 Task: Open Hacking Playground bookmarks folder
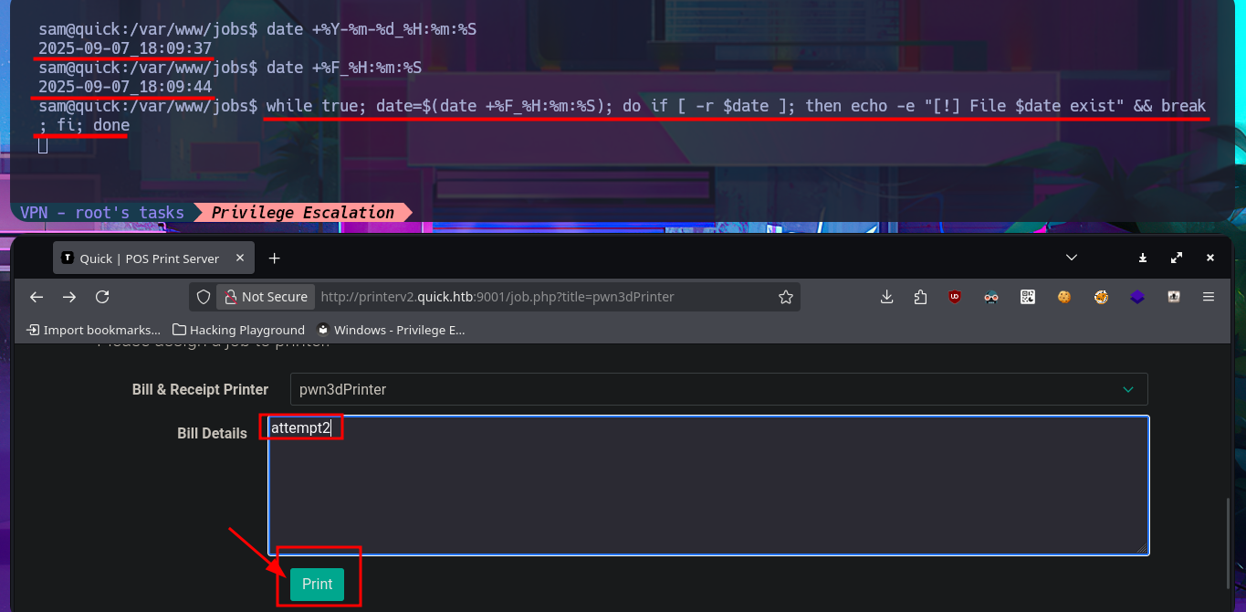pos(238,330)
